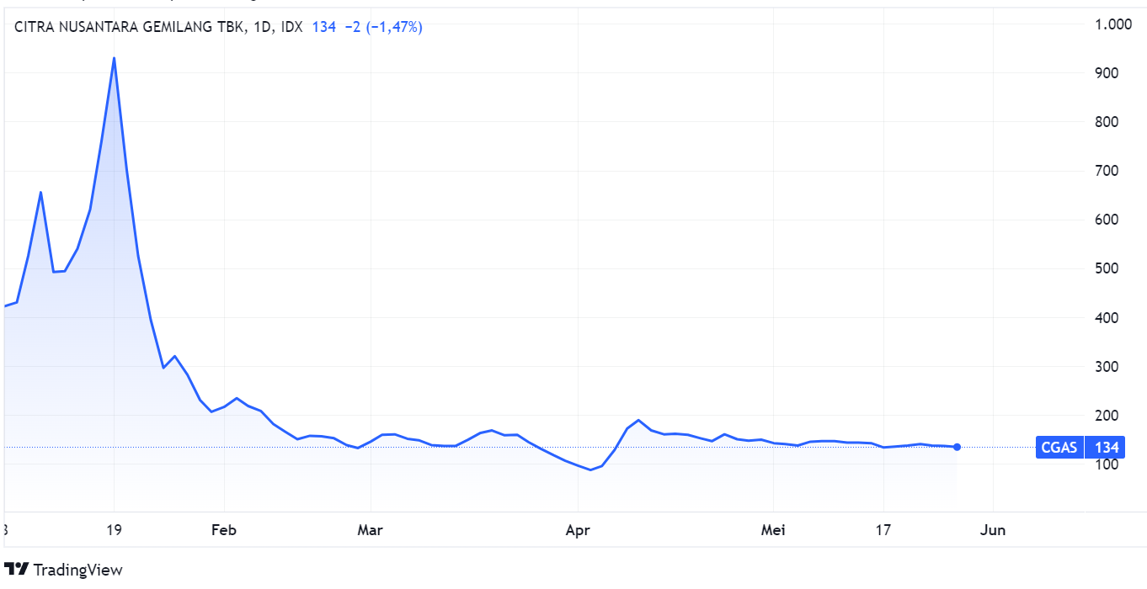Viewport: 1147px width, 589px height.
Task: Click the 500 price axis label
Action: click(1106, 268)
